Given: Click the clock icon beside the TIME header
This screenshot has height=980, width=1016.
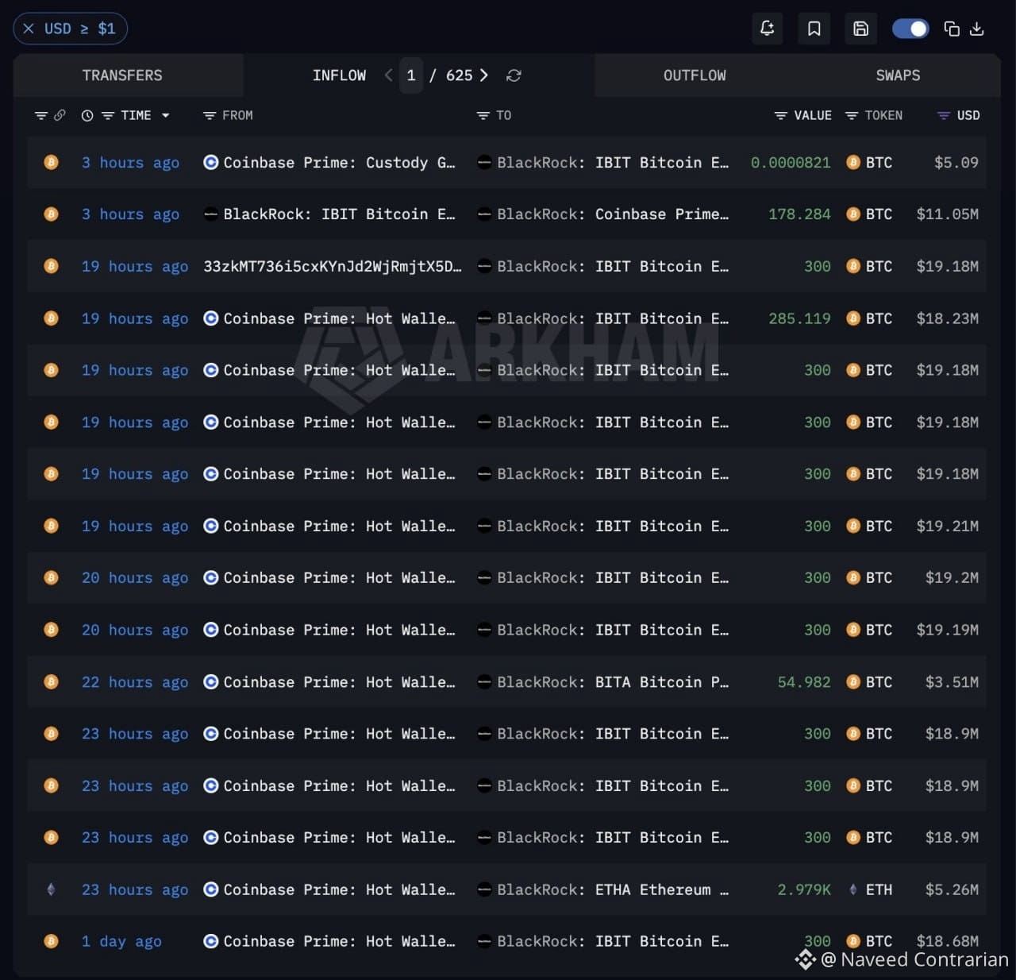Looking at the screenshot, I should pyautogui.click(x=87, y=115).
